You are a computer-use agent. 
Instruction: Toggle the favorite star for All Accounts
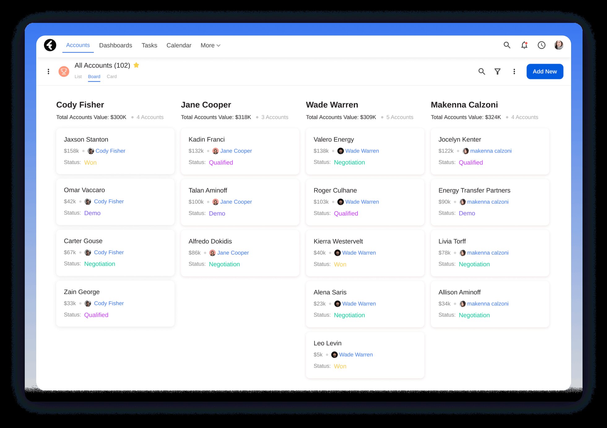[x=136, y=65]
